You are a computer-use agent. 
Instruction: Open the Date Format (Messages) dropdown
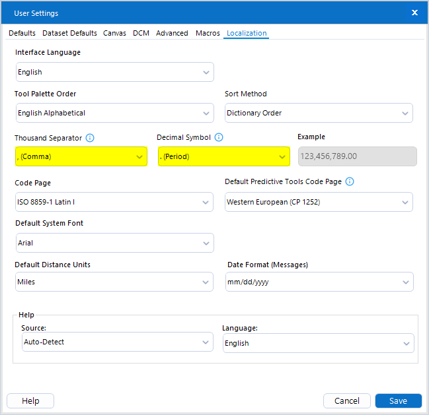(x=319, y=282)
